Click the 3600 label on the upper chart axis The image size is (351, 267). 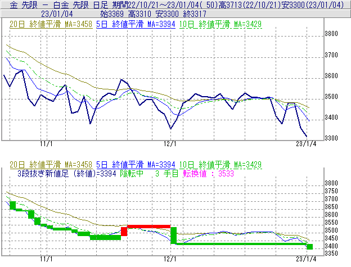[x=331, y=76]
